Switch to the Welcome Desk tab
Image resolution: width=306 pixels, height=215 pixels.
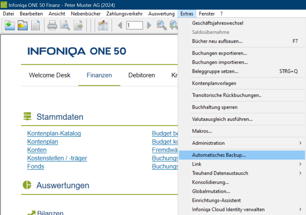coord(49,75)
